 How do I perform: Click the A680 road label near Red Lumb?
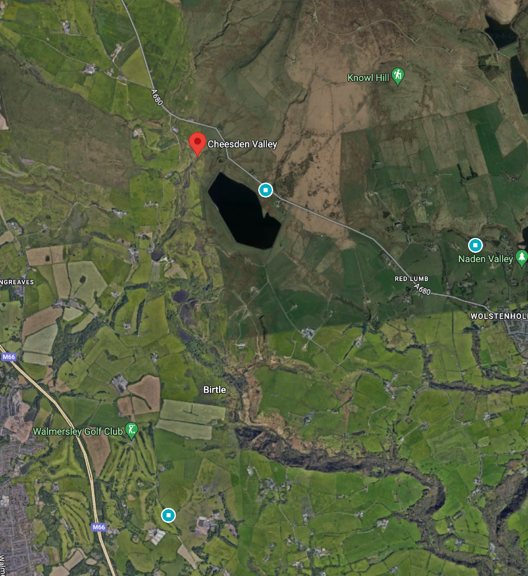click(422, 289)
